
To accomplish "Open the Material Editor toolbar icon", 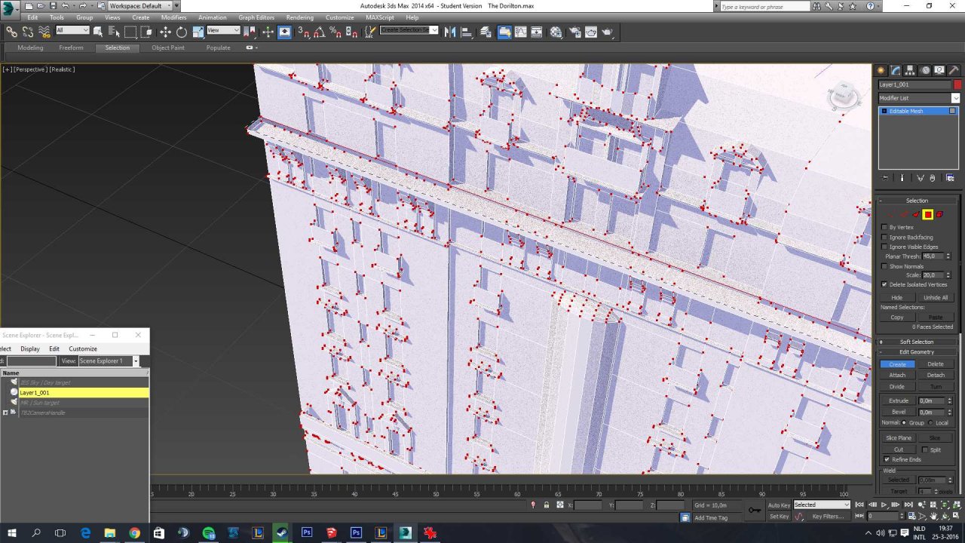I will [x=556, y=32].
